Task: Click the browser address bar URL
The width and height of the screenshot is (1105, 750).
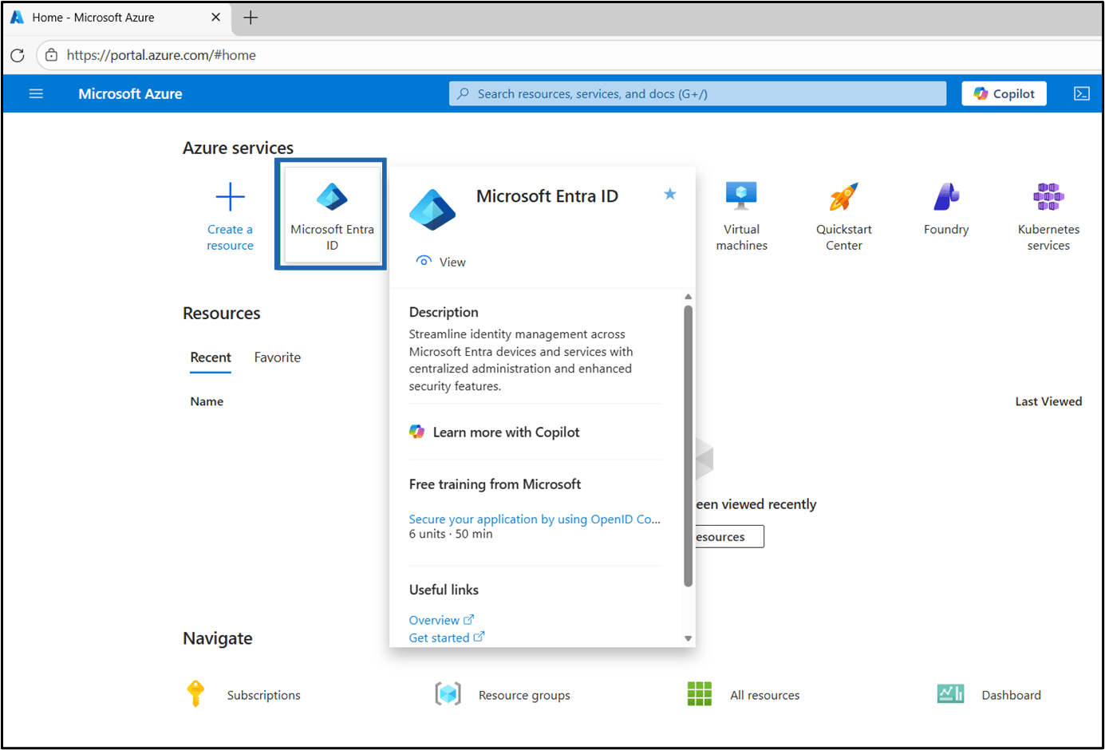Action: click(x=161, y=55)
